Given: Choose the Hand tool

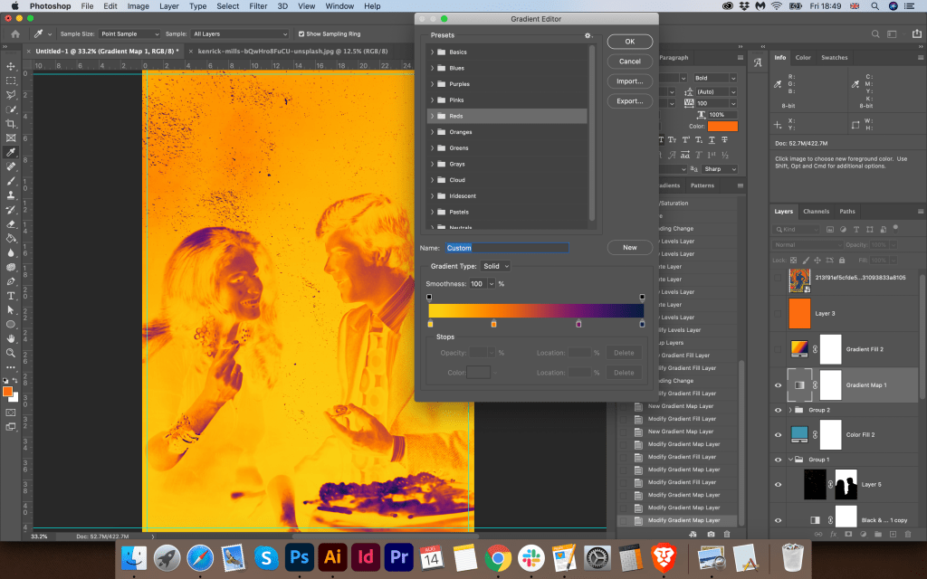Looking at the screenshot, I should (11, 338).
